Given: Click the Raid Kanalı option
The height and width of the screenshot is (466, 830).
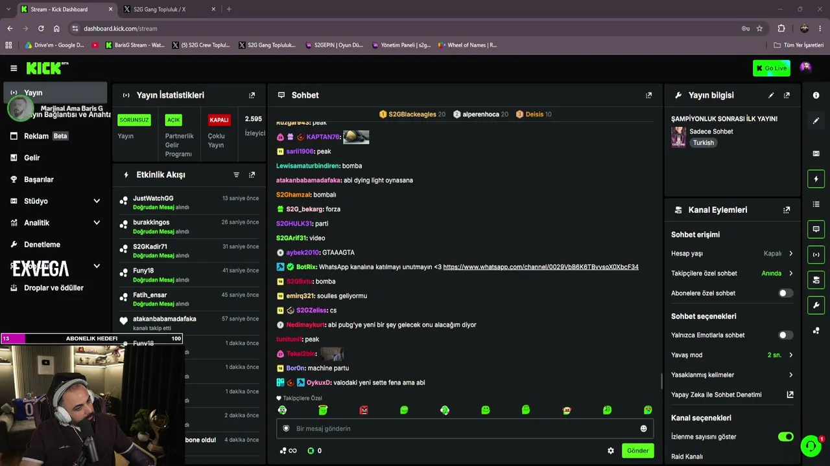Looking at the screenshot, I should [x=687, y=457].
